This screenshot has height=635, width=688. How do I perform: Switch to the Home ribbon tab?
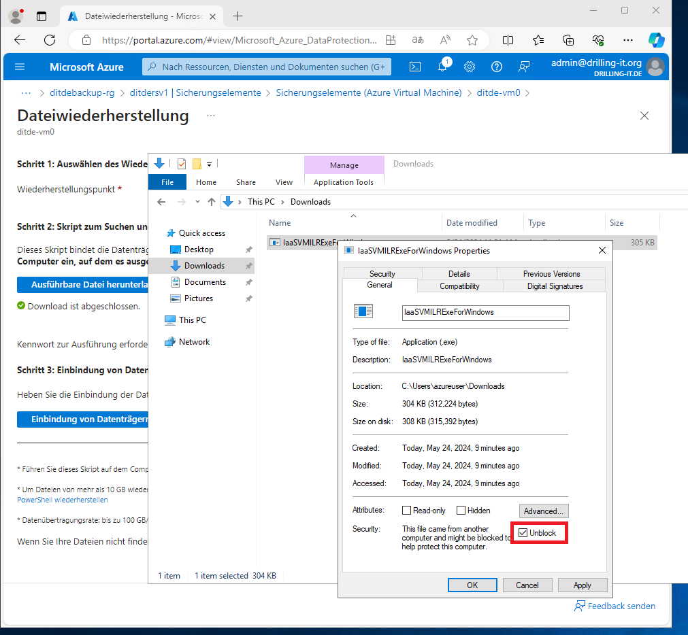[206, 182]
